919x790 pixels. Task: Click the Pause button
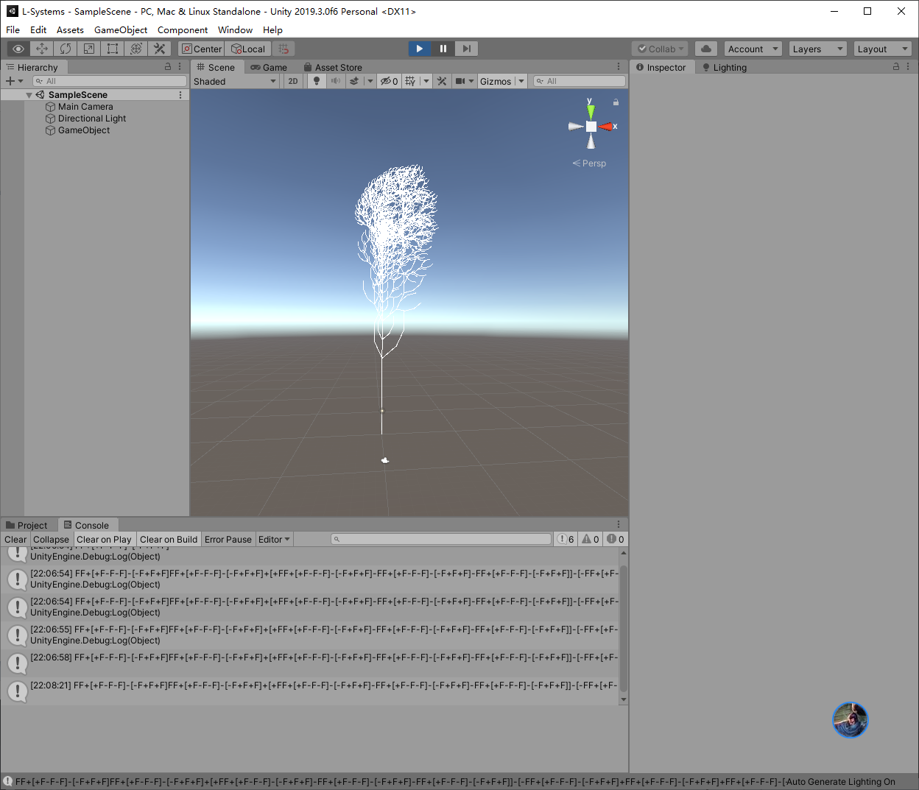[x=443, y=49]
